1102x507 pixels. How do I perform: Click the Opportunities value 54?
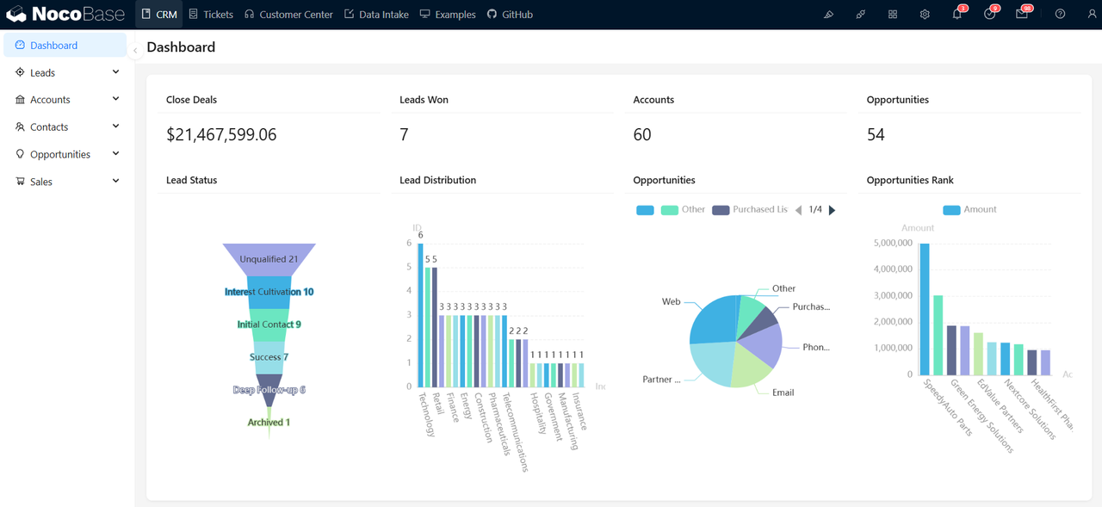point(876,135)
